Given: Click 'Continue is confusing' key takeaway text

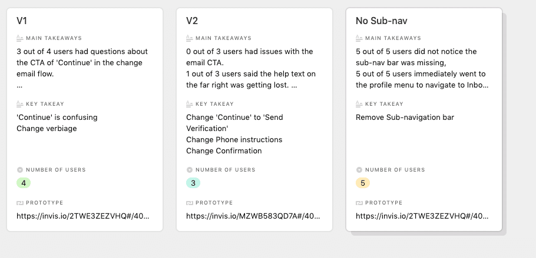Looking at the screenshot, I should coord(57,118).
